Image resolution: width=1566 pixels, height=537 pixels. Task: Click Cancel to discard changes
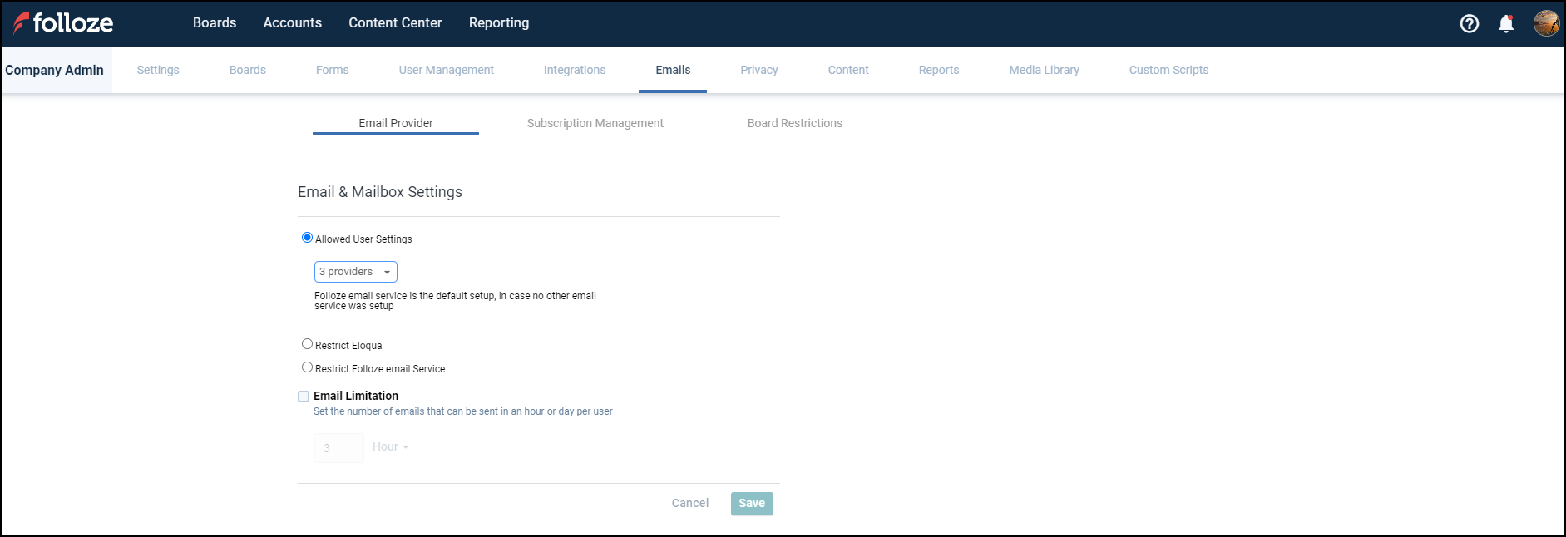point(689,504)
